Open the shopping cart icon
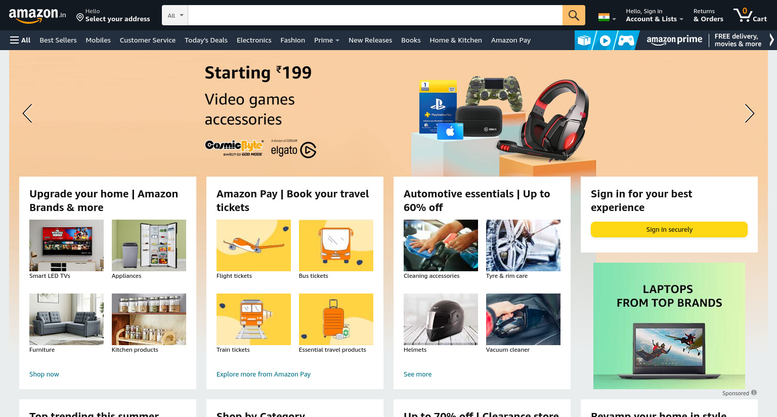777x417 pixels. [x=750, y=15]
